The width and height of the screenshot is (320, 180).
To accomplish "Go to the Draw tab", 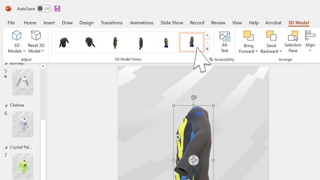I will point(67,23).
